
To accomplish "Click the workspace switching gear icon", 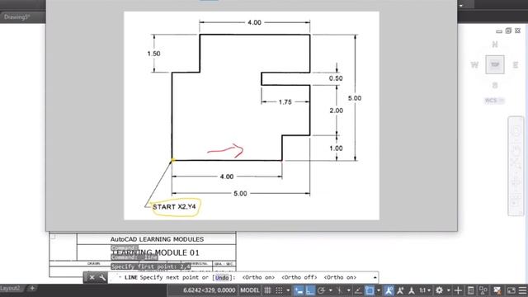I will tap(440, 290).
